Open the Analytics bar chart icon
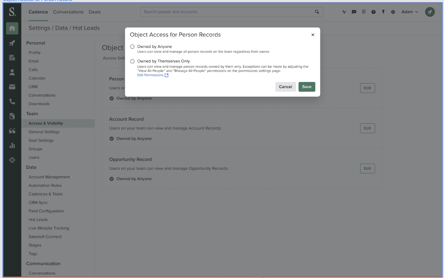Screen dimensions: 444x278 pyautogui.click(x=12, y=145)
